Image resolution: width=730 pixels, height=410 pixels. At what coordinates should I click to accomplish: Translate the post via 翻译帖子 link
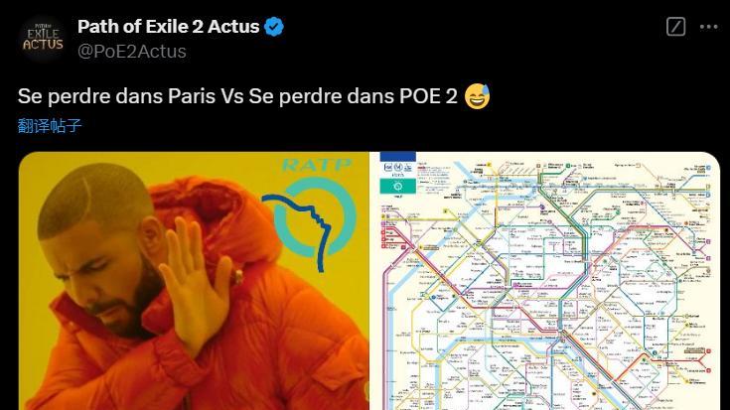point(50,126)
